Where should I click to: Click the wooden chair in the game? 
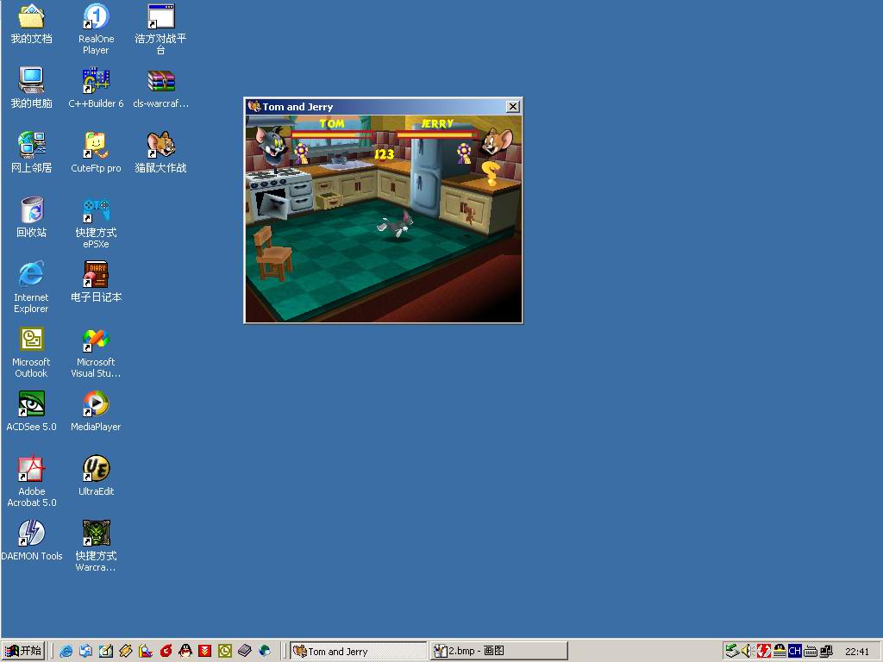point(272,253)
